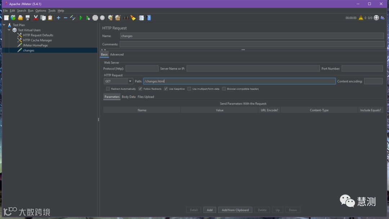Click the Clear All results icon
Viewport: 389px width, 219px height.
[118, 18]
